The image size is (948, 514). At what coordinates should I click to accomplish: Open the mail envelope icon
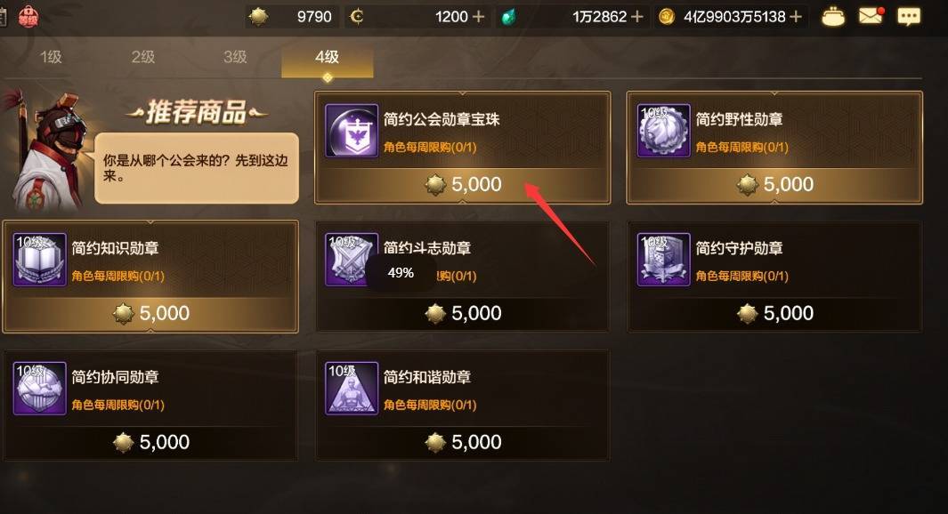(871, 16)
